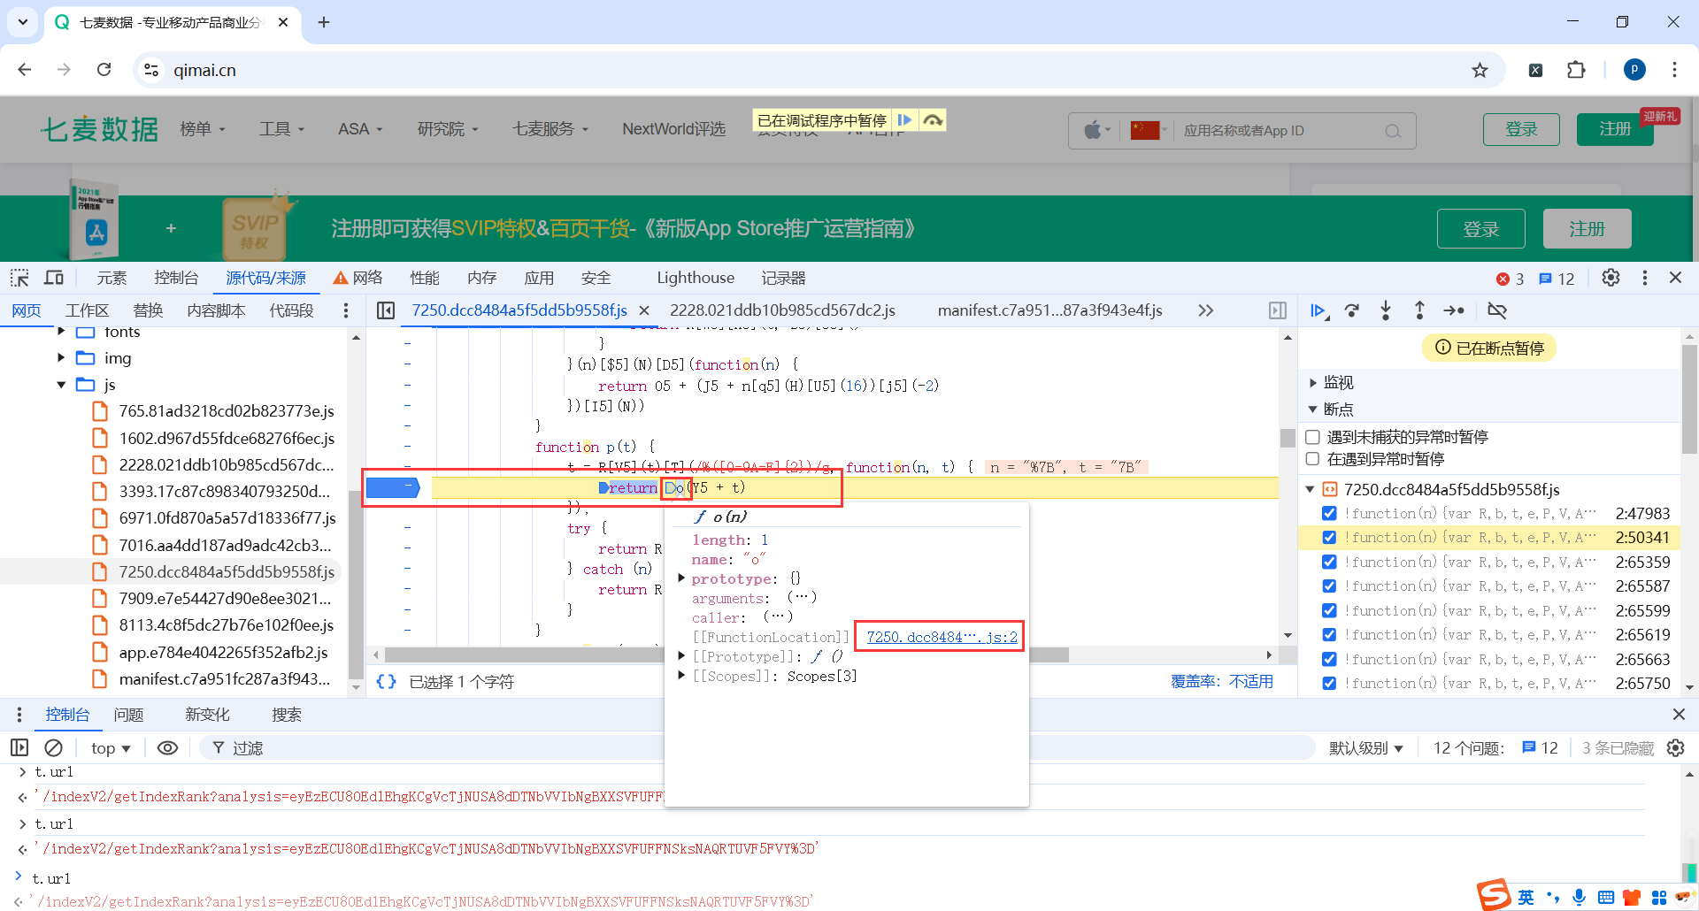1699x911 pixels.
Task: Open the Network panel tab
Action: (x=357, y=278)
